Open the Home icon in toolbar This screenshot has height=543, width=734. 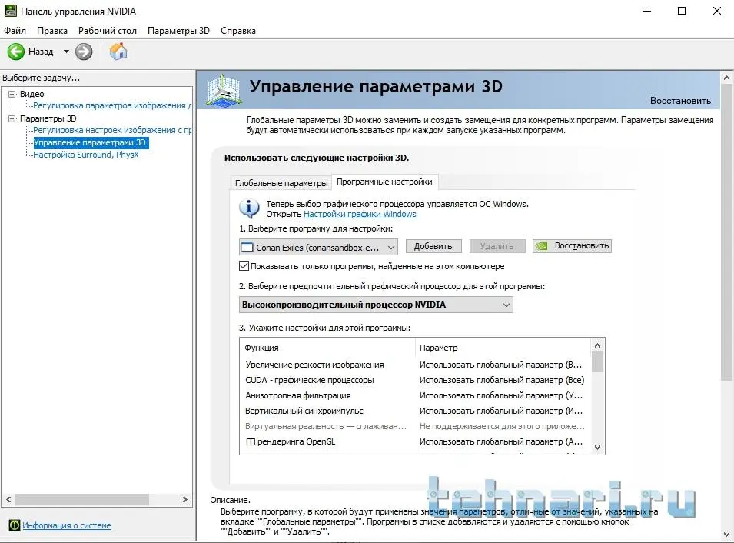coord(118,51)
